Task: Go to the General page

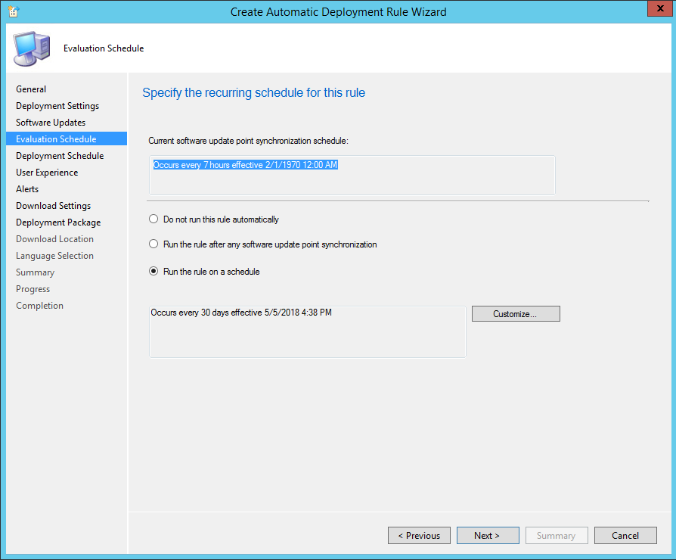Action: coord(31,89)
